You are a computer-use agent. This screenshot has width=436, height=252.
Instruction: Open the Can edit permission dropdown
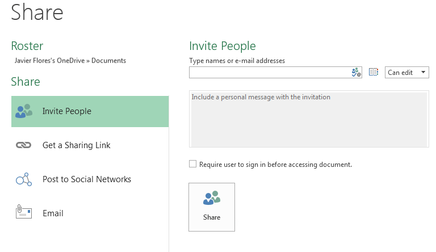407,72
